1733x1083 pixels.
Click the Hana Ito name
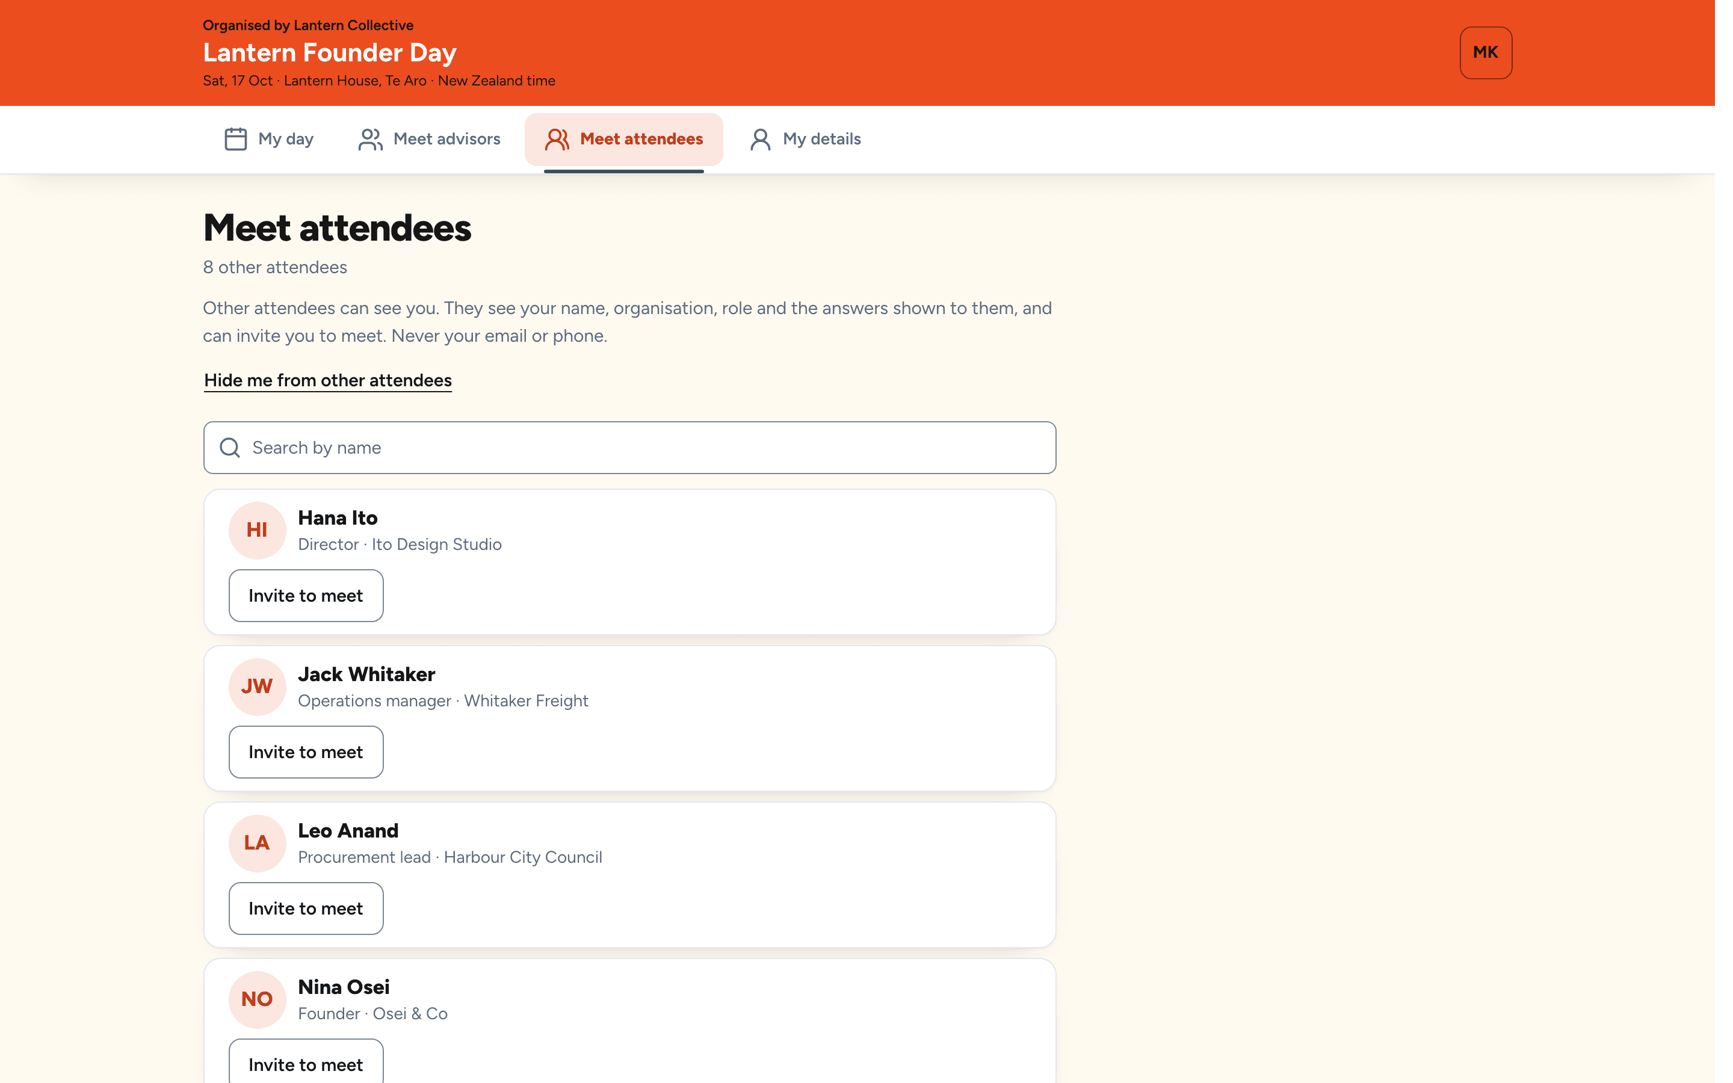[x=338, y=518]
